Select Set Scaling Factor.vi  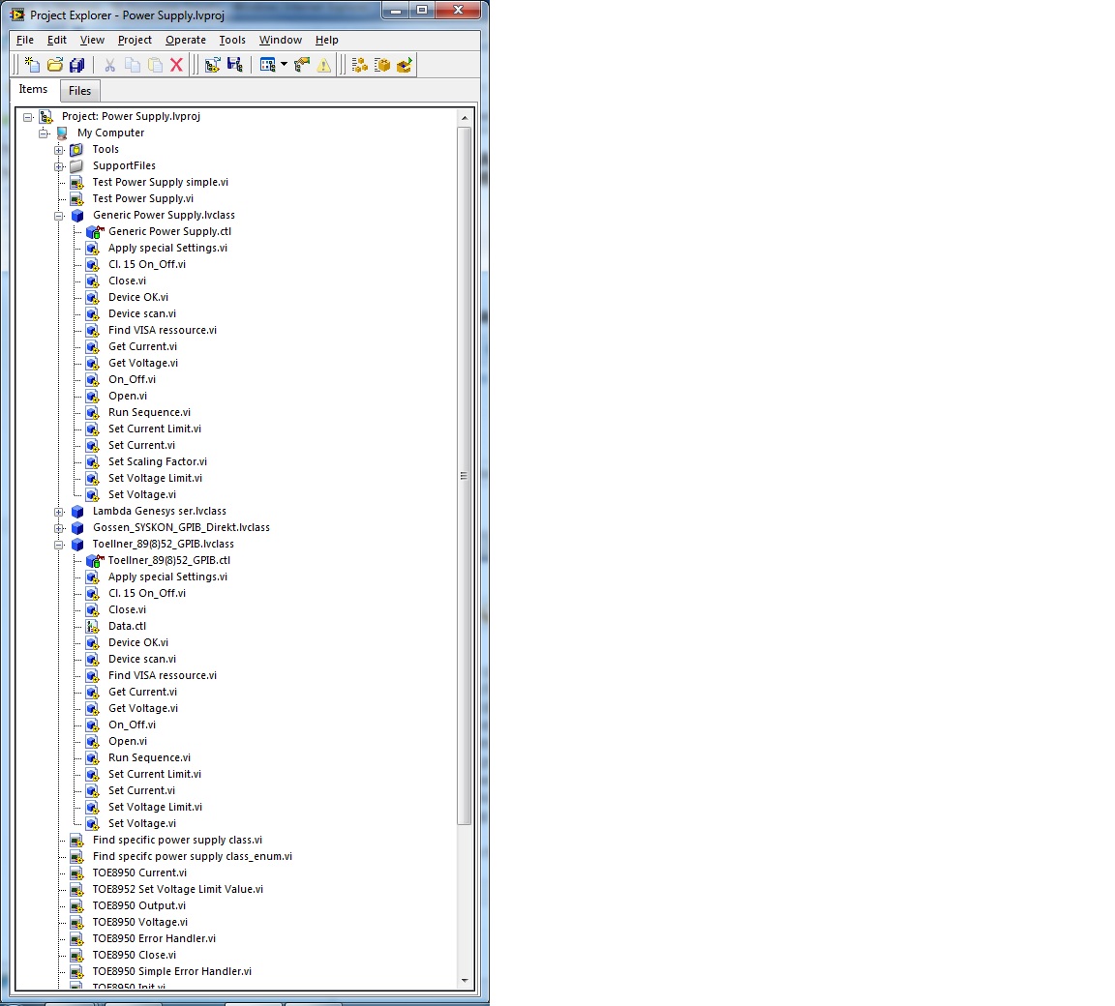(x=157, y=461)
